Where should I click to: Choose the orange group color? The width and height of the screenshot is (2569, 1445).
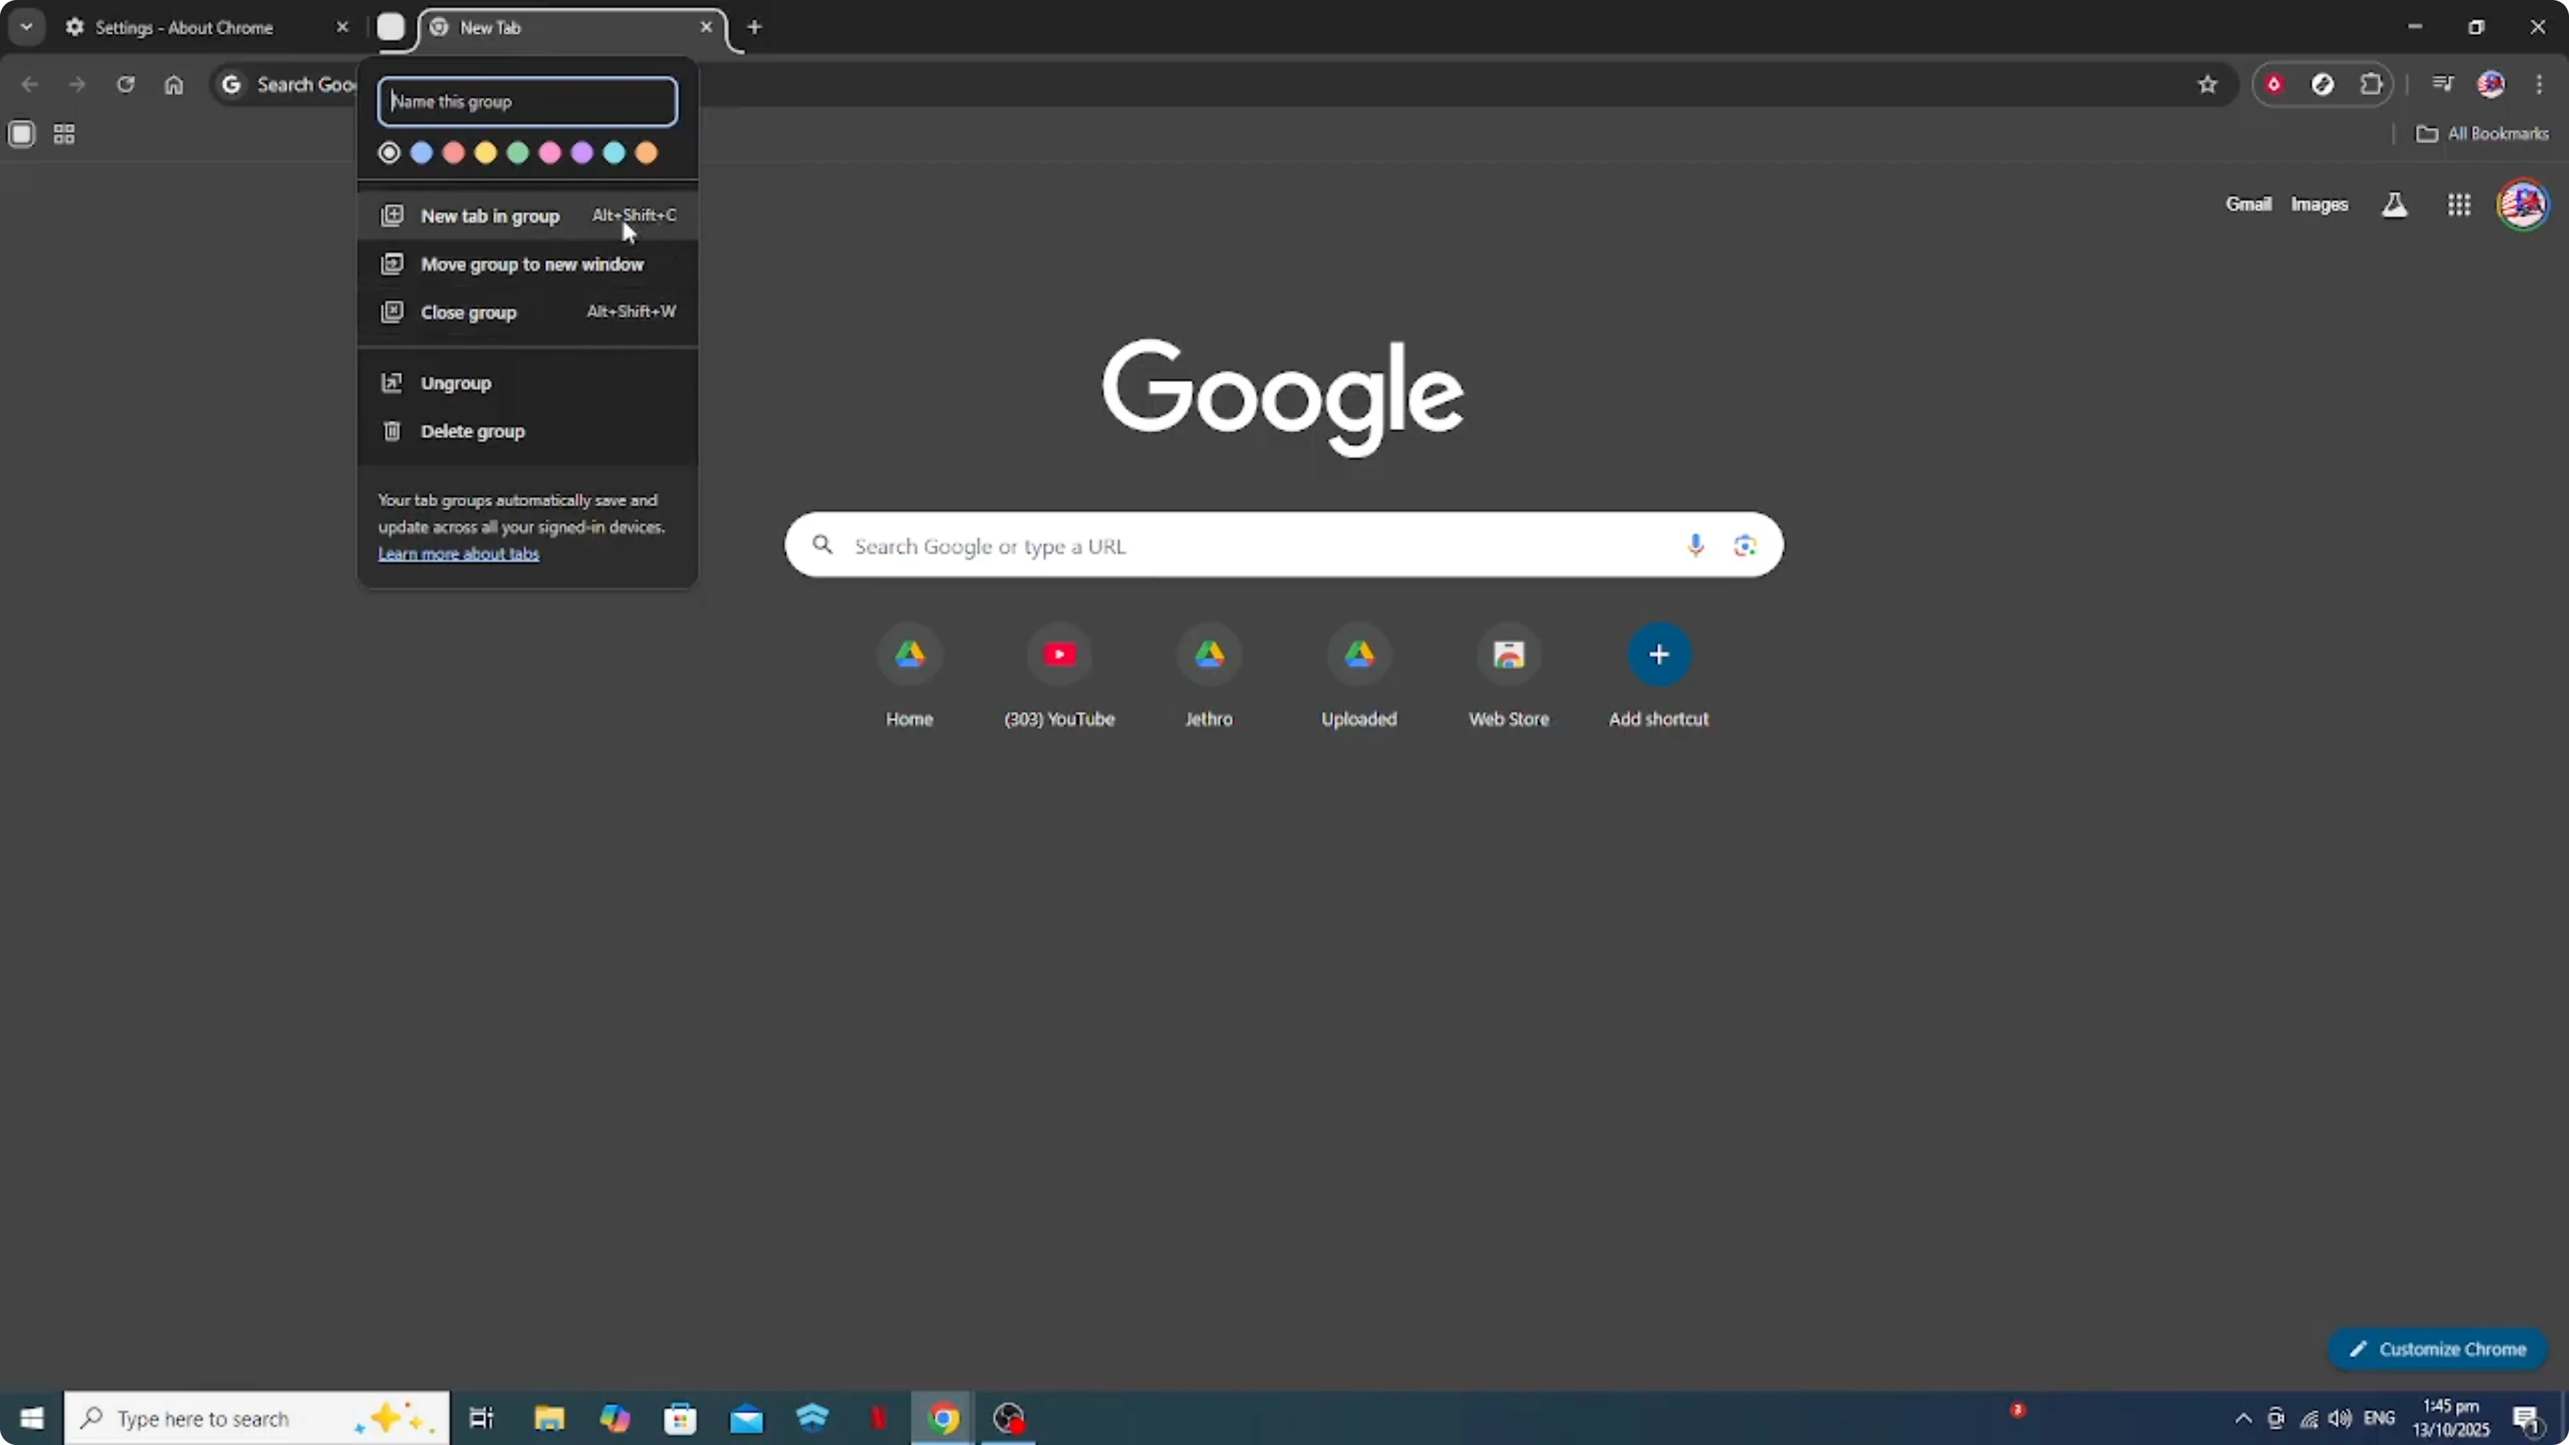coord(646,153)
